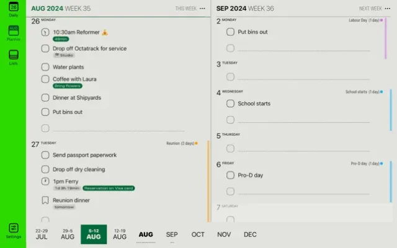Open the Planner view icon

(13, 32)
